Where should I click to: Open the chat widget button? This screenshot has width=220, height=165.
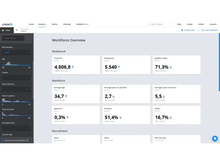(215, 139)
